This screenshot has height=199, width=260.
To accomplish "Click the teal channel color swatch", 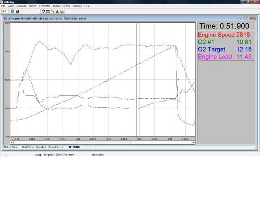I will click(79, 147).
